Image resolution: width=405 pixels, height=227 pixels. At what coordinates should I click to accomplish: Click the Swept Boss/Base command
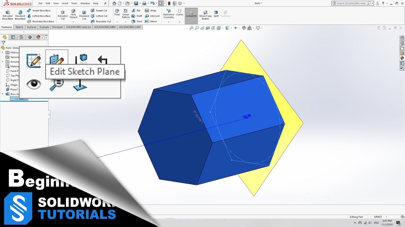(39, 10)
